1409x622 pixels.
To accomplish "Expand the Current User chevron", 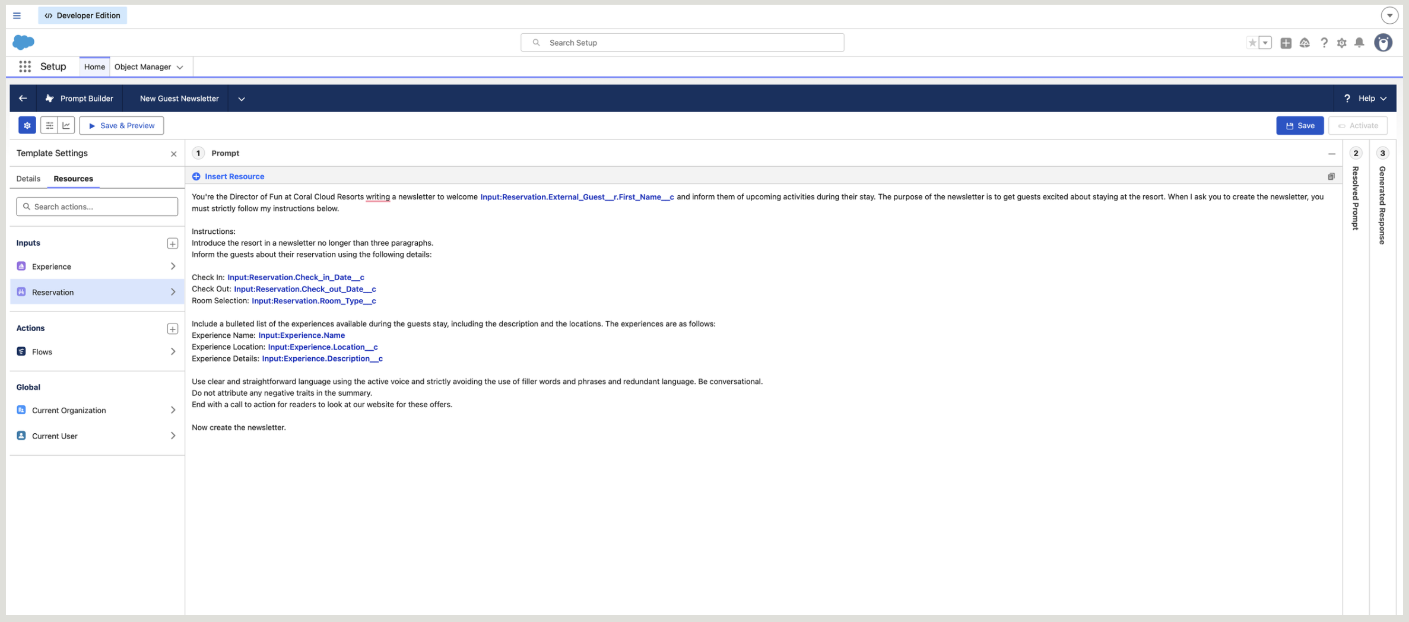I will 173,436.
